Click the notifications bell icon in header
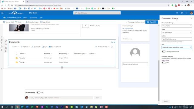The image size is (194, 109). click(177, 13)
